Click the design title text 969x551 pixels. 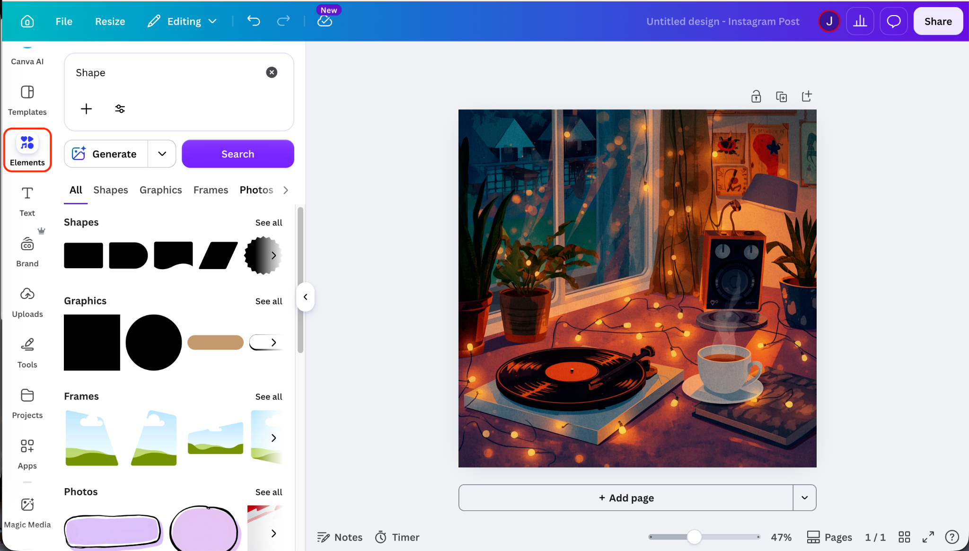coord(722,21)
